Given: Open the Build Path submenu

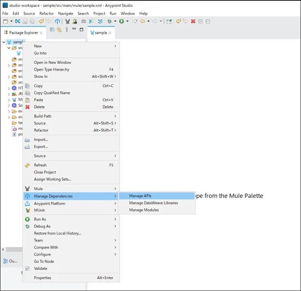Looking at the screenshot, I should click(x=71, y=116).
